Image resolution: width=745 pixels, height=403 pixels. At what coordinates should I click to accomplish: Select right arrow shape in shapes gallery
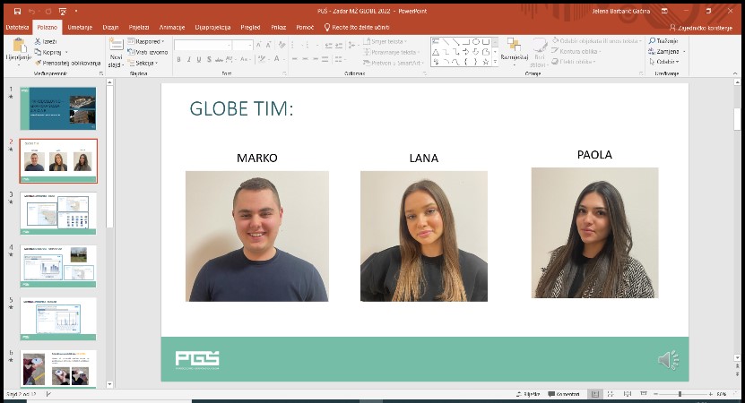tap(465, 52)
